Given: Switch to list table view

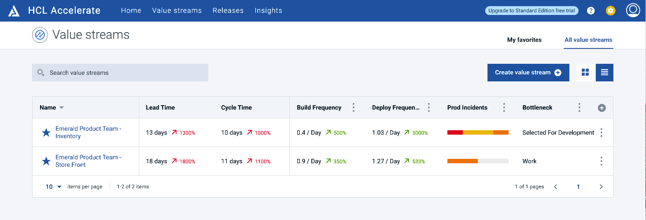Looking at the screenshot, I should (605, 73).
